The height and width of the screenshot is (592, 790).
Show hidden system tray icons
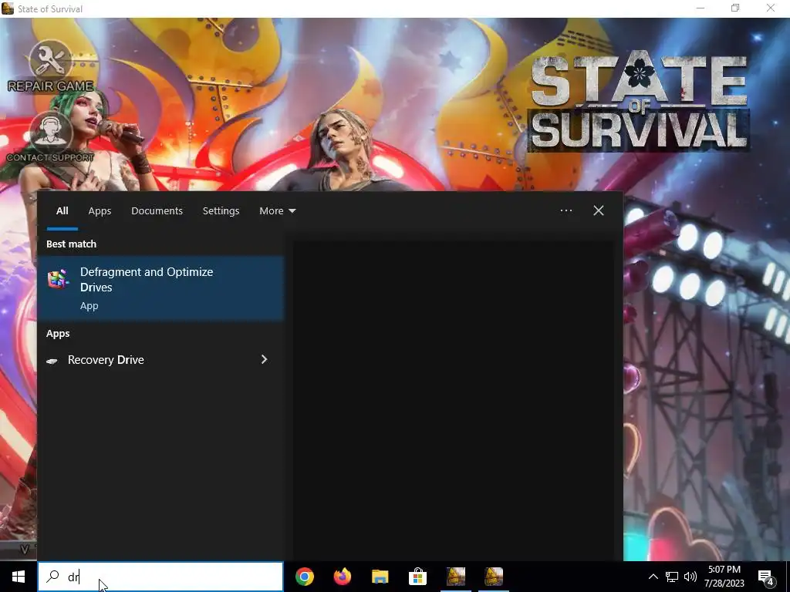(653, 577)
